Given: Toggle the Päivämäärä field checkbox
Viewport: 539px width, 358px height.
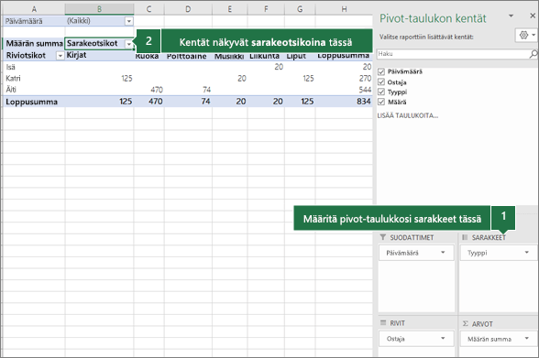Looking at the screenshot, I should [x=381, y=71].
